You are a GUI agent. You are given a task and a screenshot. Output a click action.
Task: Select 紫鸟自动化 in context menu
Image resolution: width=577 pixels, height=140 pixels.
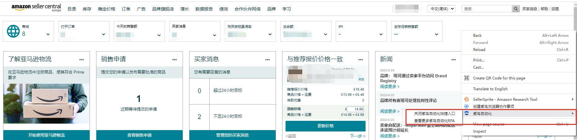[x=518, y=113]
